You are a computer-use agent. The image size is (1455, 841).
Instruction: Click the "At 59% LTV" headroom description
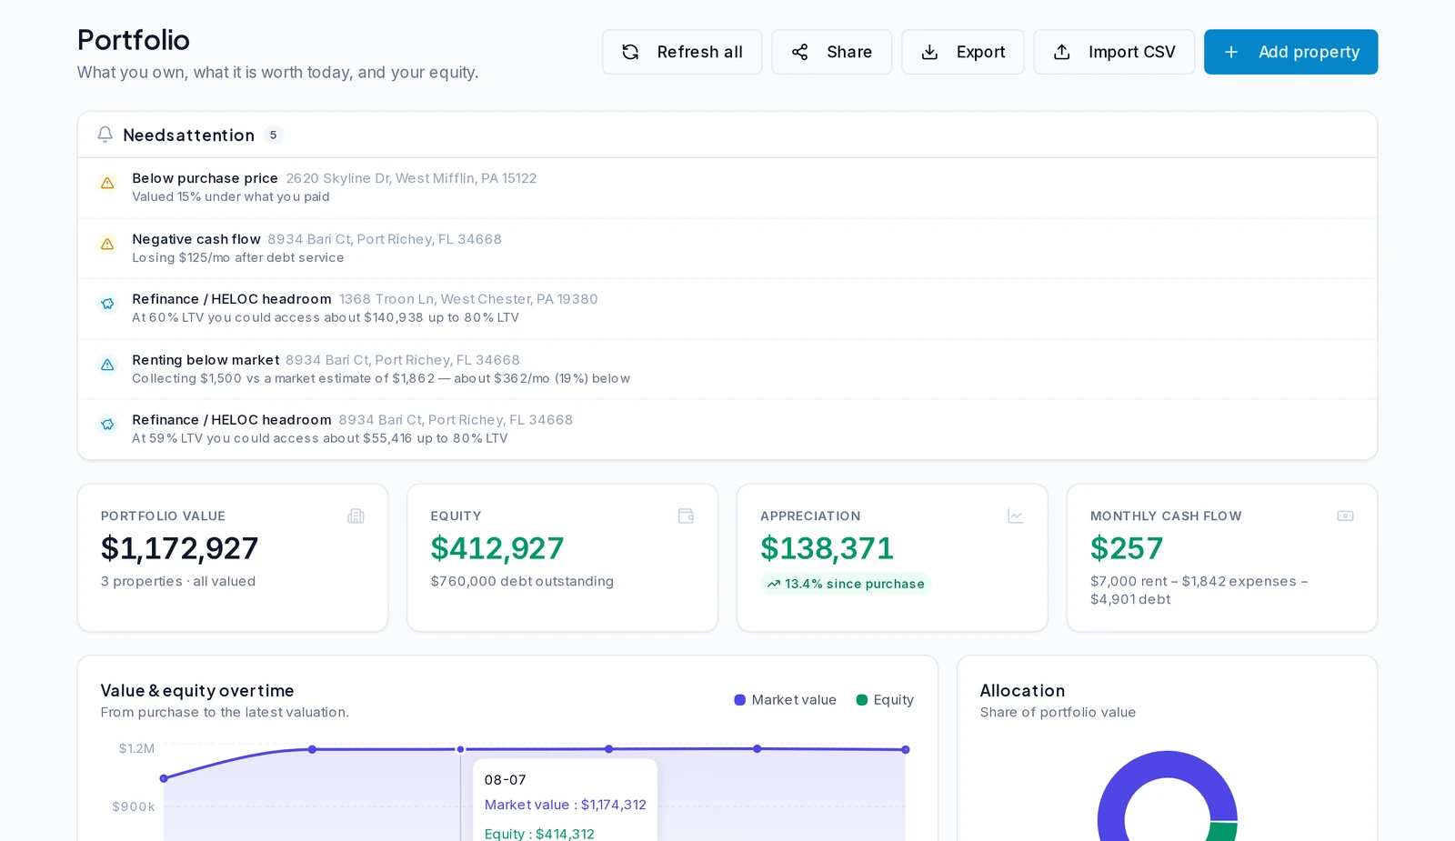[x=320, y=439]
